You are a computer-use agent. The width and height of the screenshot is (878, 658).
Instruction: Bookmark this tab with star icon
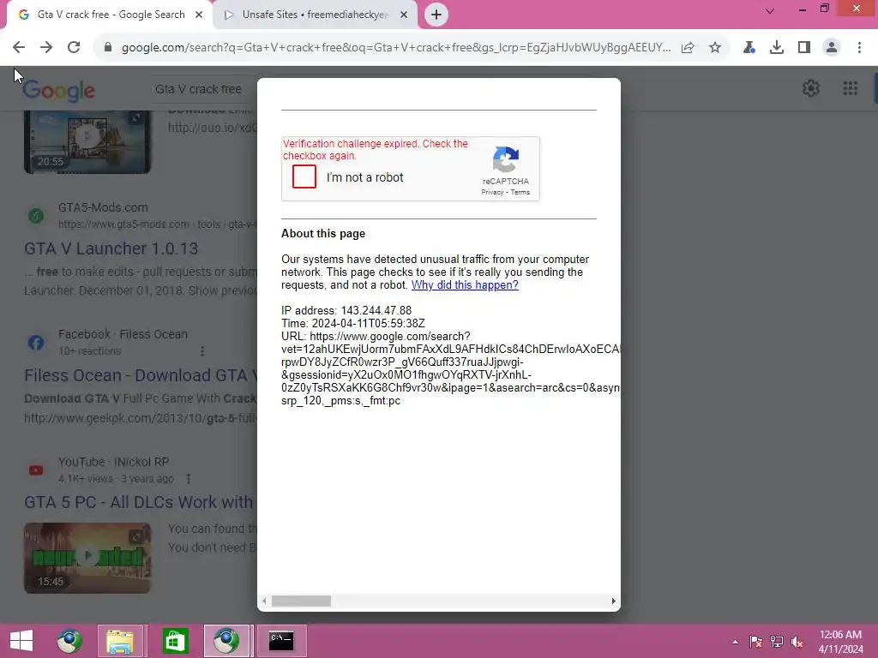715,48
